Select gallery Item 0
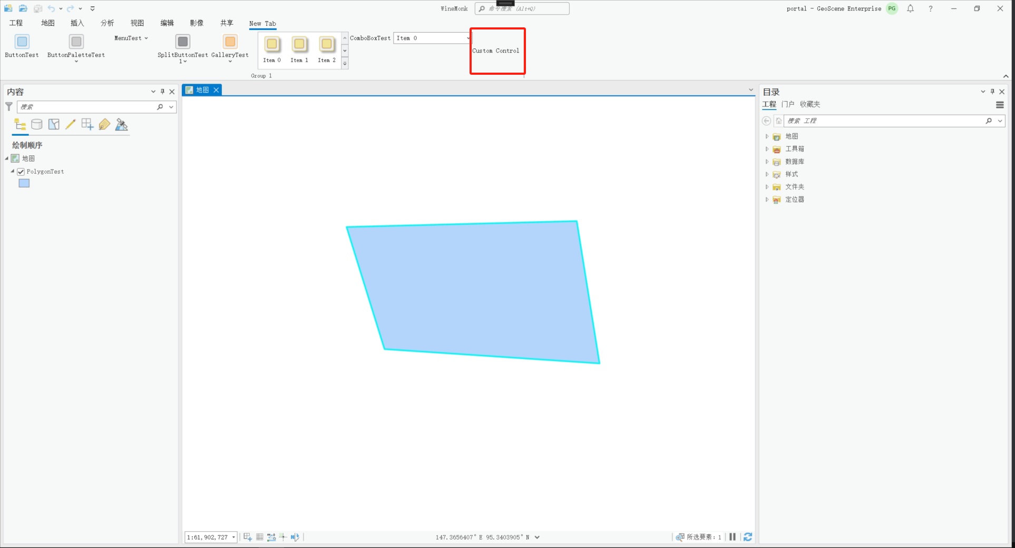 pyautogui.click(x=272, y=49)
